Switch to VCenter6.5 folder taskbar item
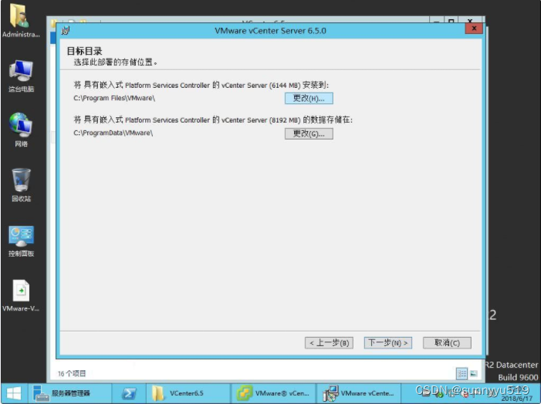 point(188,393)
